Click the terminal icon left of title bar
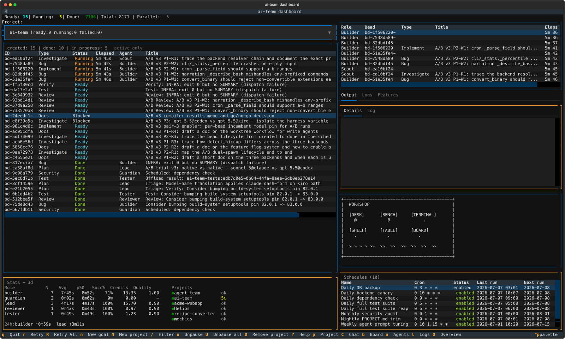Image resolution: width=565 pixels, height=339 pixels. coord(6,12)
